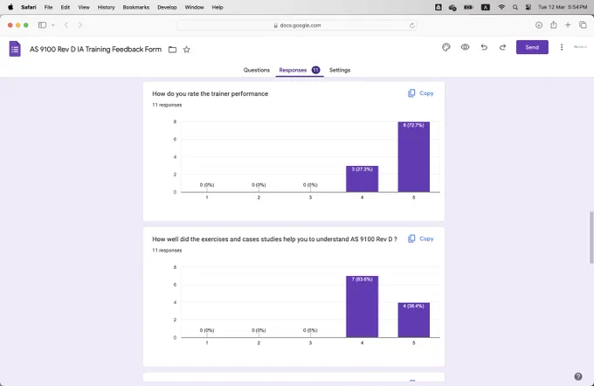Open the battery status icon
The height and width of the screenshot is (386, 594).
pos(468,7)
